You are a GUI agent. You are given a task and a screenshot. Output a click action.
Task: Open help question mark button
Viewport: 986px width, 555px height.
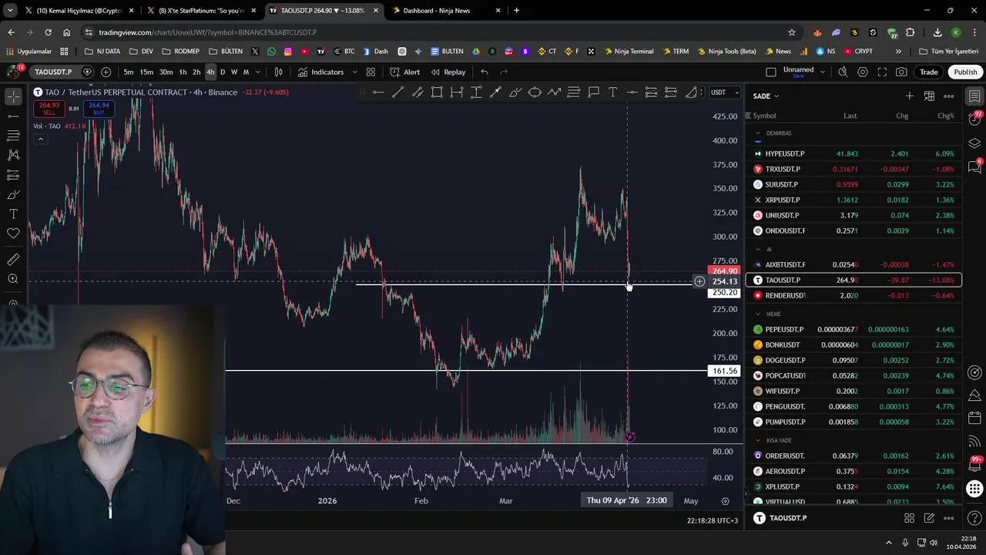pos(974,517)
